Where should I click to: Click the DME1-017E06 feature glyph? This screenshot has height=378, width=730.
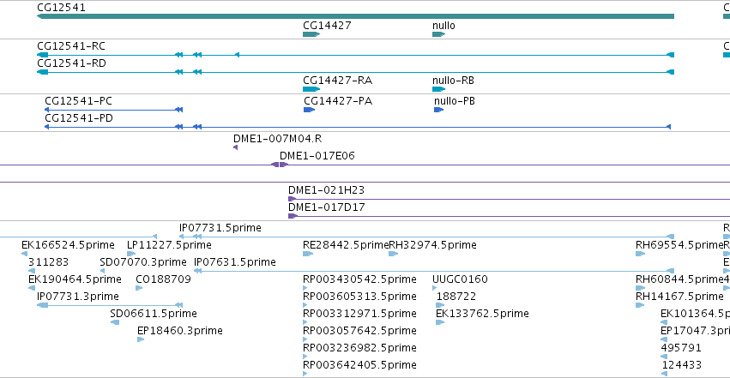tap(280, 165)
